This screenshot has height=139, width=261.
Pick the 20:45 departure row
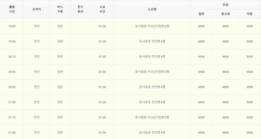click(x=130, y=87)
